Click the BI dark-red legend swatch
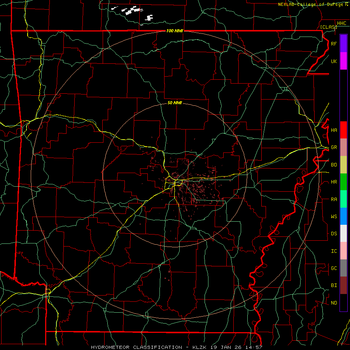 tap(343, 285)
